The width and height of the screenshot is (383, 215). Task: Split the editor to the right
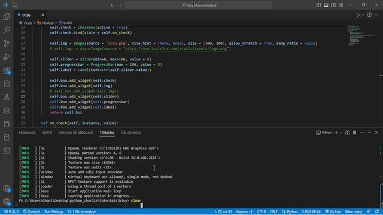tap(369, 15)
